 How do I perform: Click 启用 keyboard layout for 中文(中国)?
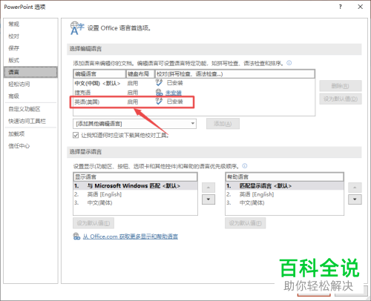tap(133, 83)
